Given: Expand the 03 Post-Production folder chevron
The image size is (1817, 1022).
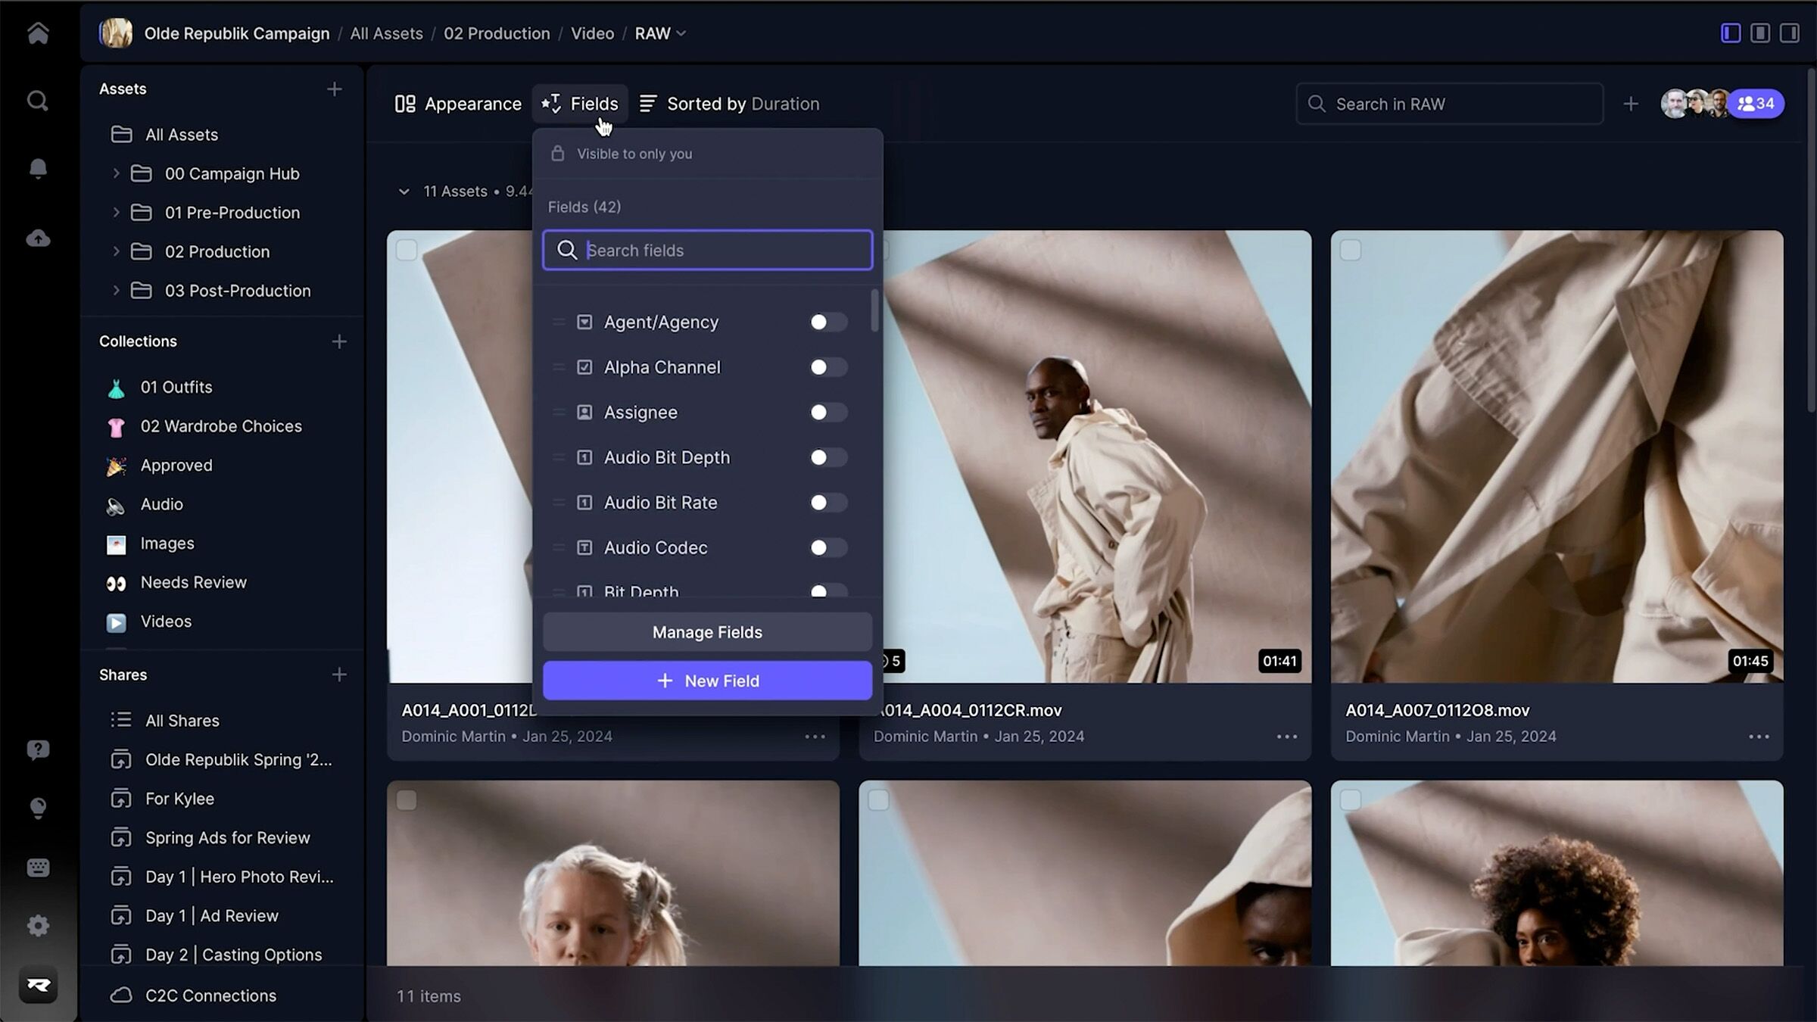Looking at the screenshot, I should pos(116,291).
